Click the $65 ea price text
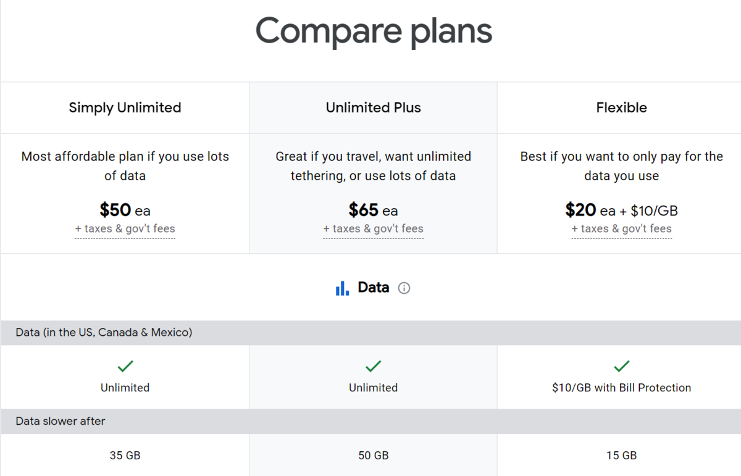 pos(373,210)
